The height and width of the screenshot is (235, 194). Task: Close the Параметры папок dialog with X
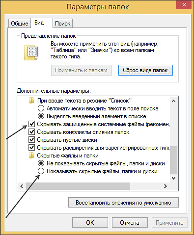pos(184,5)
